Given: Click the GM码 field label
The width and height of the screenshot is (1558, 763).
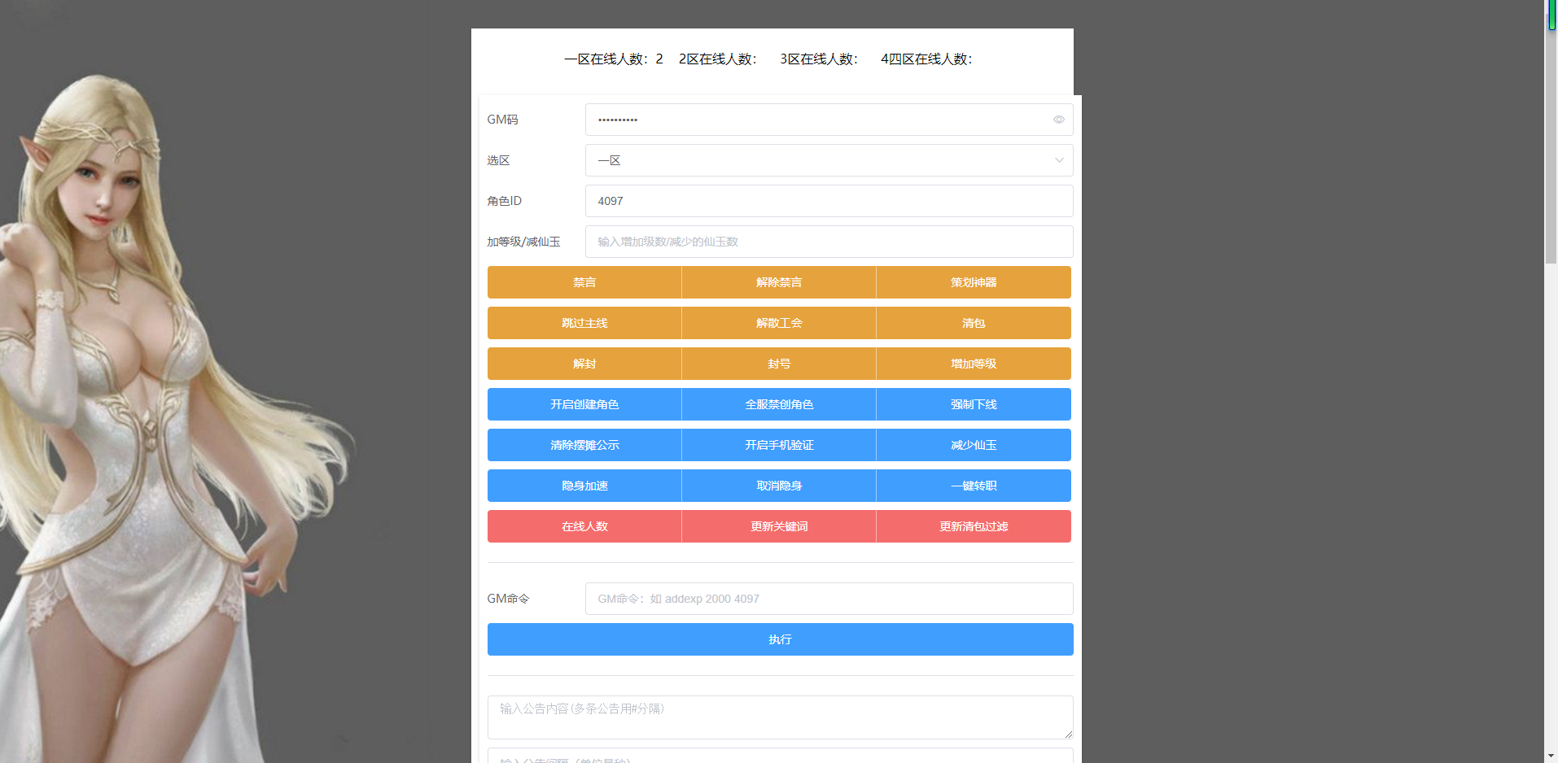Looking at the screenshot, I should point(502,120).
